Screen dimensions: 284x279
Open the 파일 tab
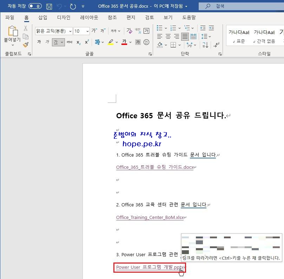tap(9, 18)
